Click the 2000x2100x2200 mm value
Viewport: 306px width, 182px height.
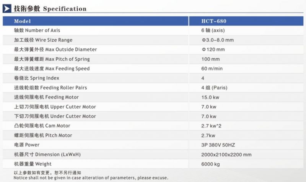pyautogui.click(x=226, y=155)
